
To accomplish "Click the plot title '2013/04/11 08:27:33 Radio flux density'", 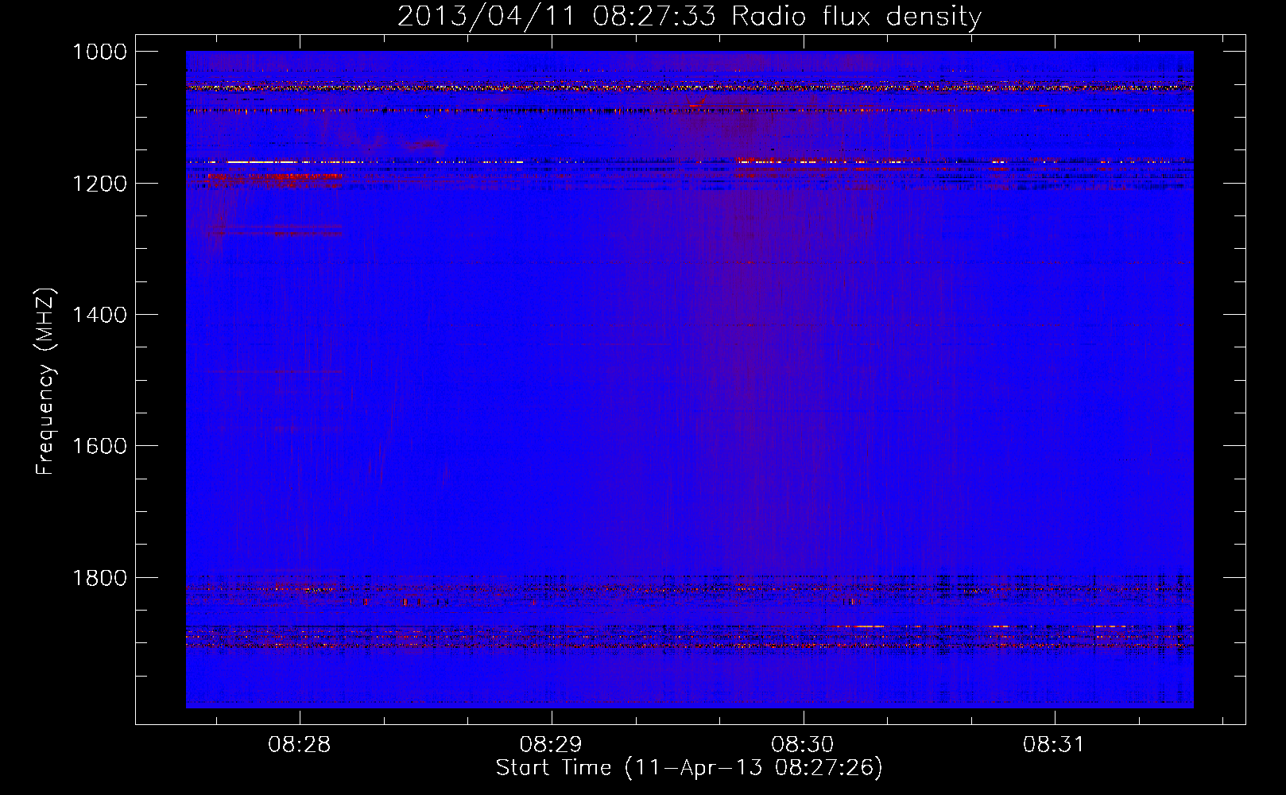I will [689, 16].
